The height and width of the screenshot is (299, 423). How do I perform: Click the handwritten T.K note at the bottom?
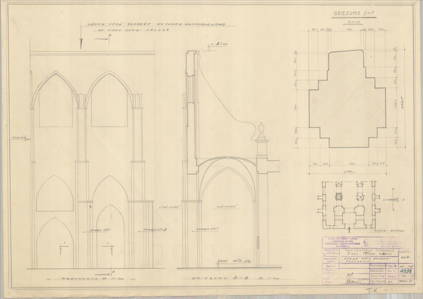pyautogui.click(x=372, y=291)
